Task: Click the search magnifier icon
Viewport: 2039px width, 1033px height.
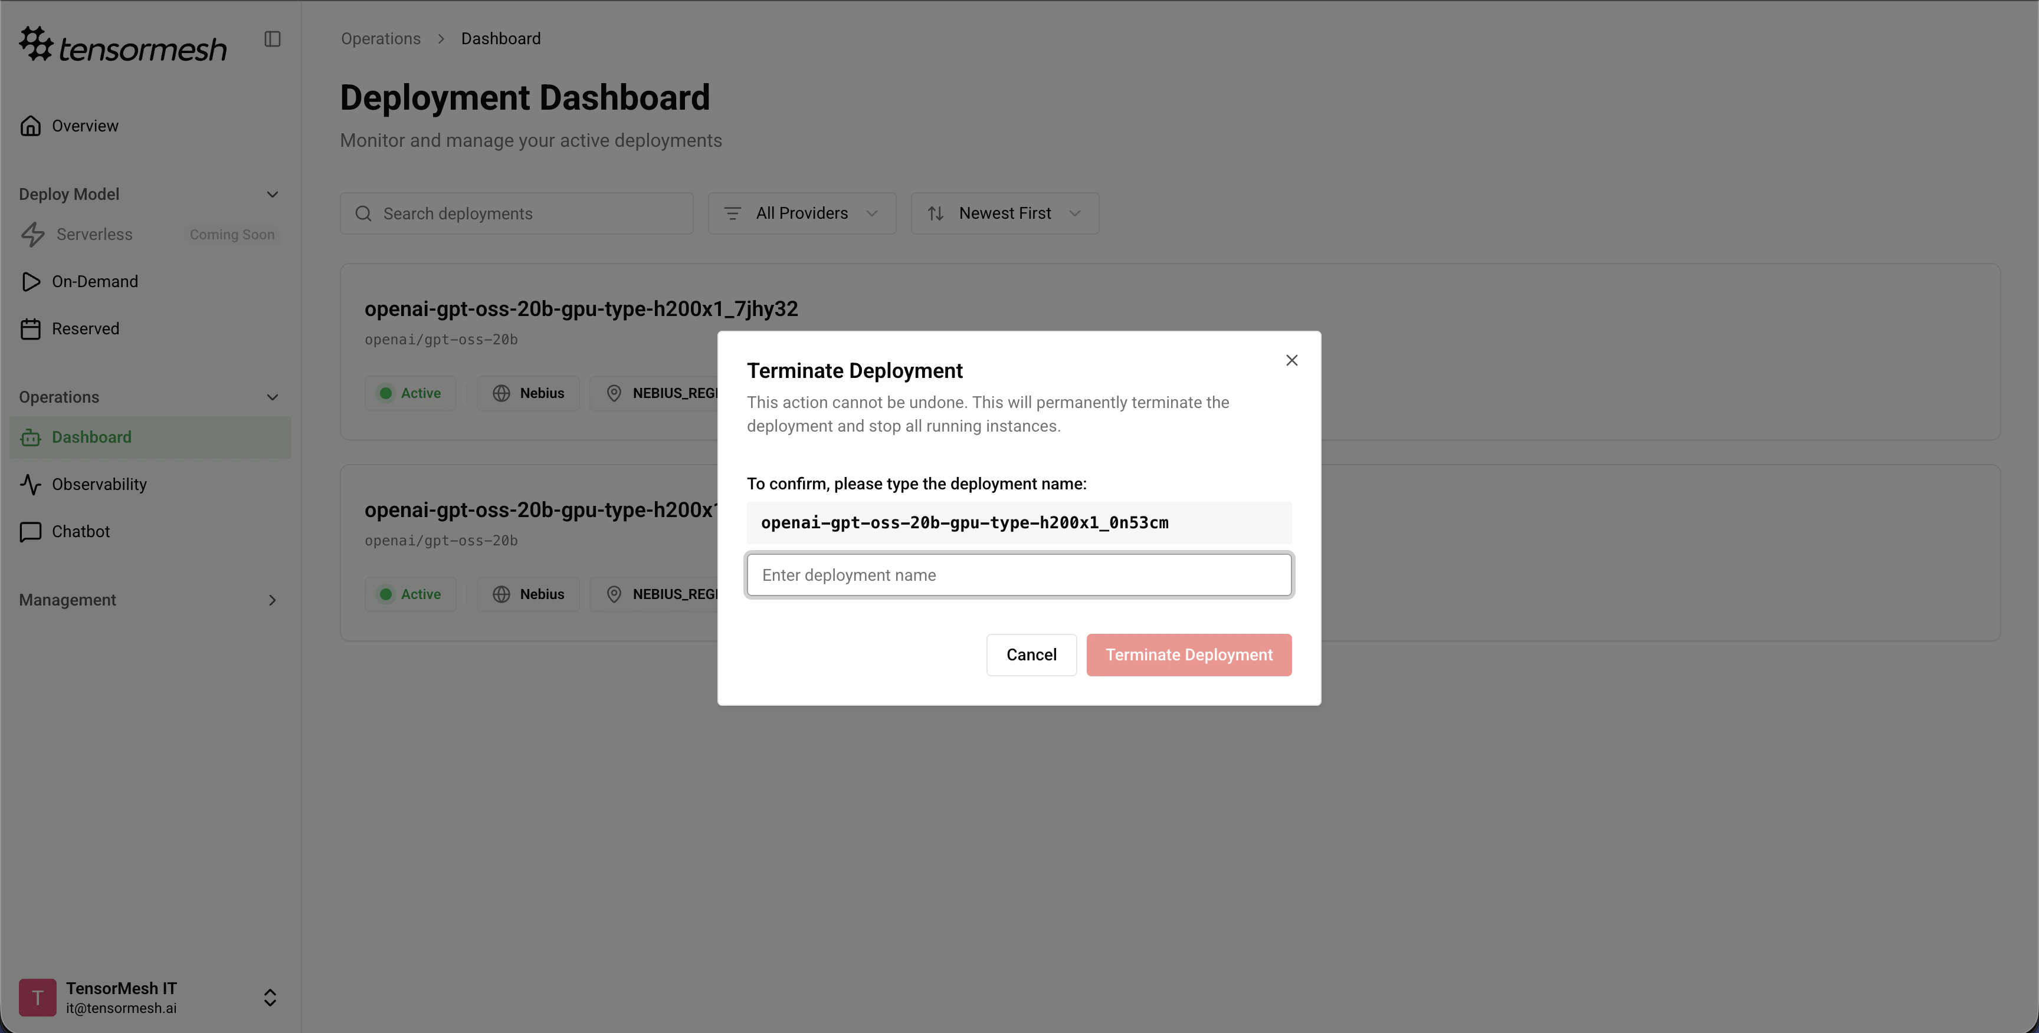Action: coord(363,213)
